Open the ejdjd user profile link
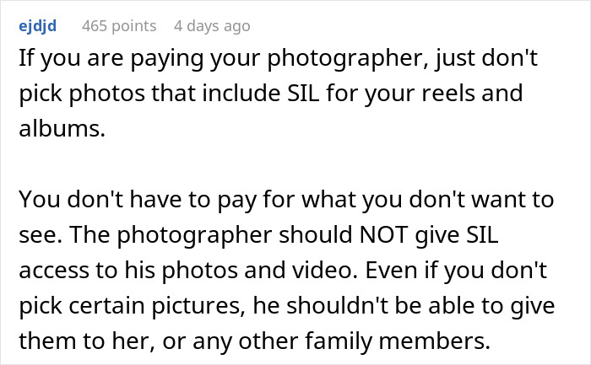 point(37,26)
